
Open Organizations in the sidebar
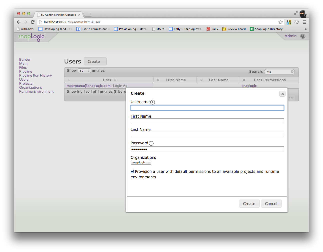(30, 87)
